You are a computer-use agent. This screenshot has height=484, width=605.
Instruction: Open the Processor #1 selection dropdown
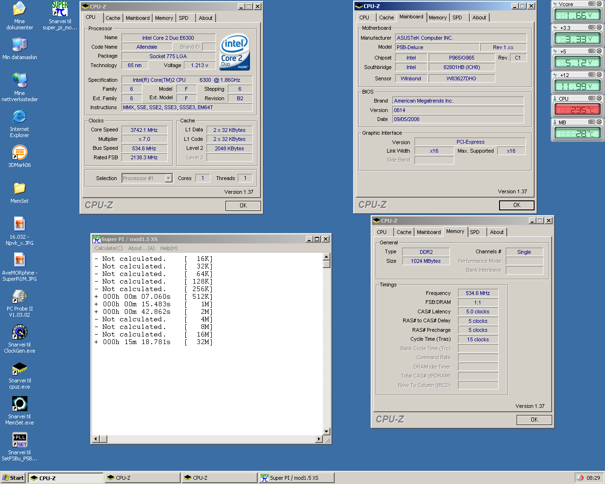(168, 178)
